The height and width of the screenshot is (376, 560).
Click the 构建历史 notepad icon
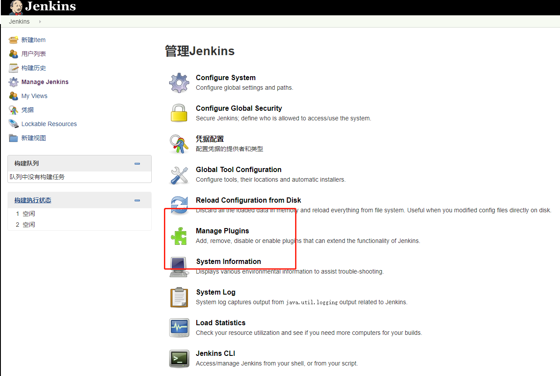[14, 68]
